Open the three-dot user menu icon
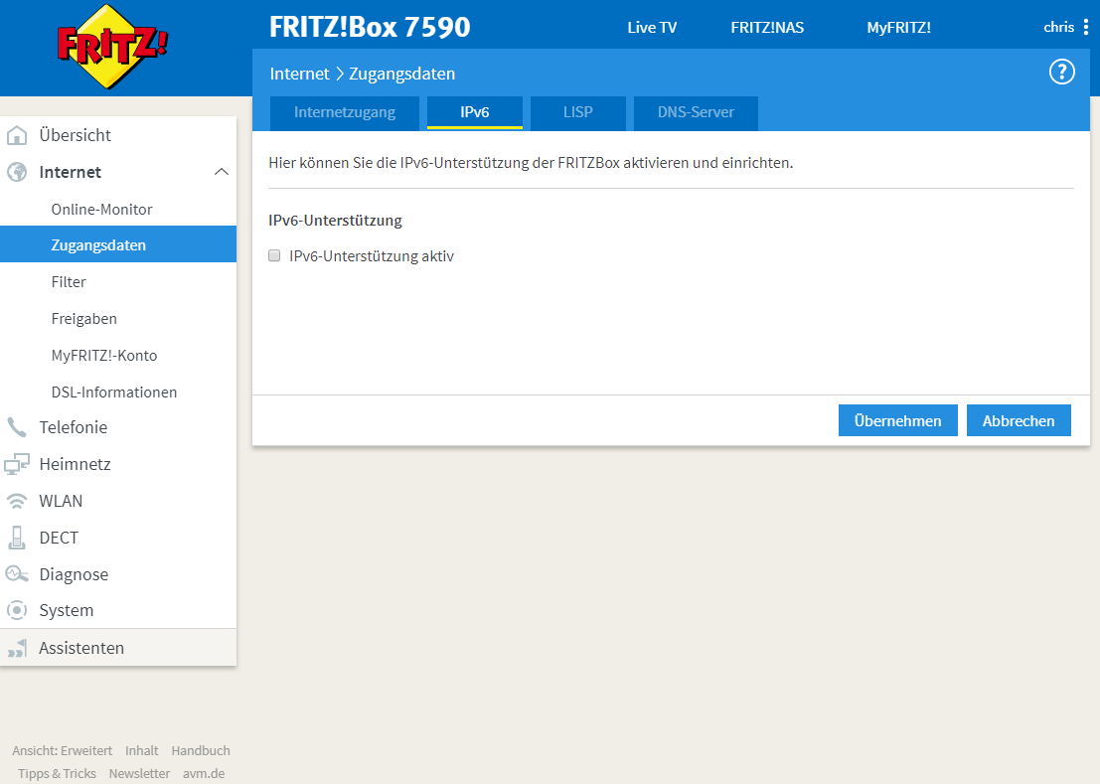This screenshot has width=1100, height=784. 1086,28
